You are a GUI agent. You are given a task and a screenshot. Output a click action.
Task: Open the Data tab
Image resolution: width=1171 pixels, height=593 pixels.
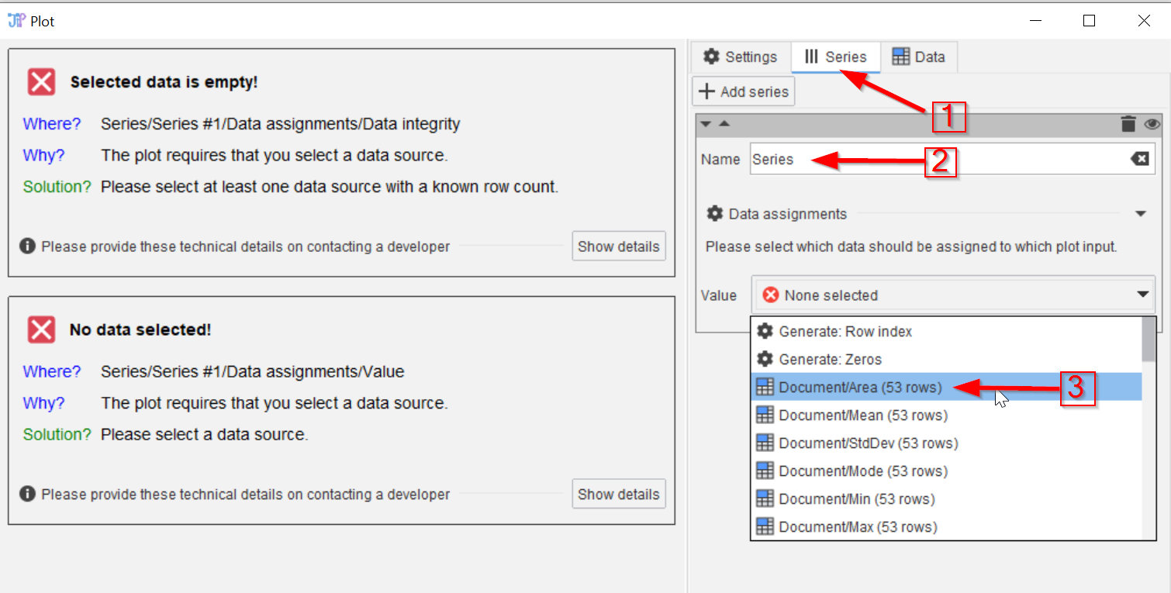point(919,57)
